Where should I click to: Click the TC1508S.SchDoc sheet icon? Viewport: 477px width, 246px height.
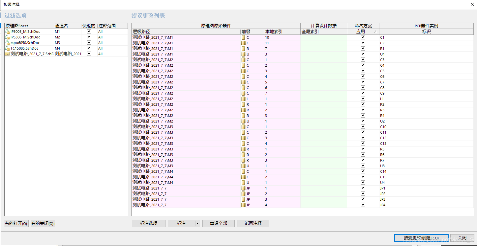(7, 49)
